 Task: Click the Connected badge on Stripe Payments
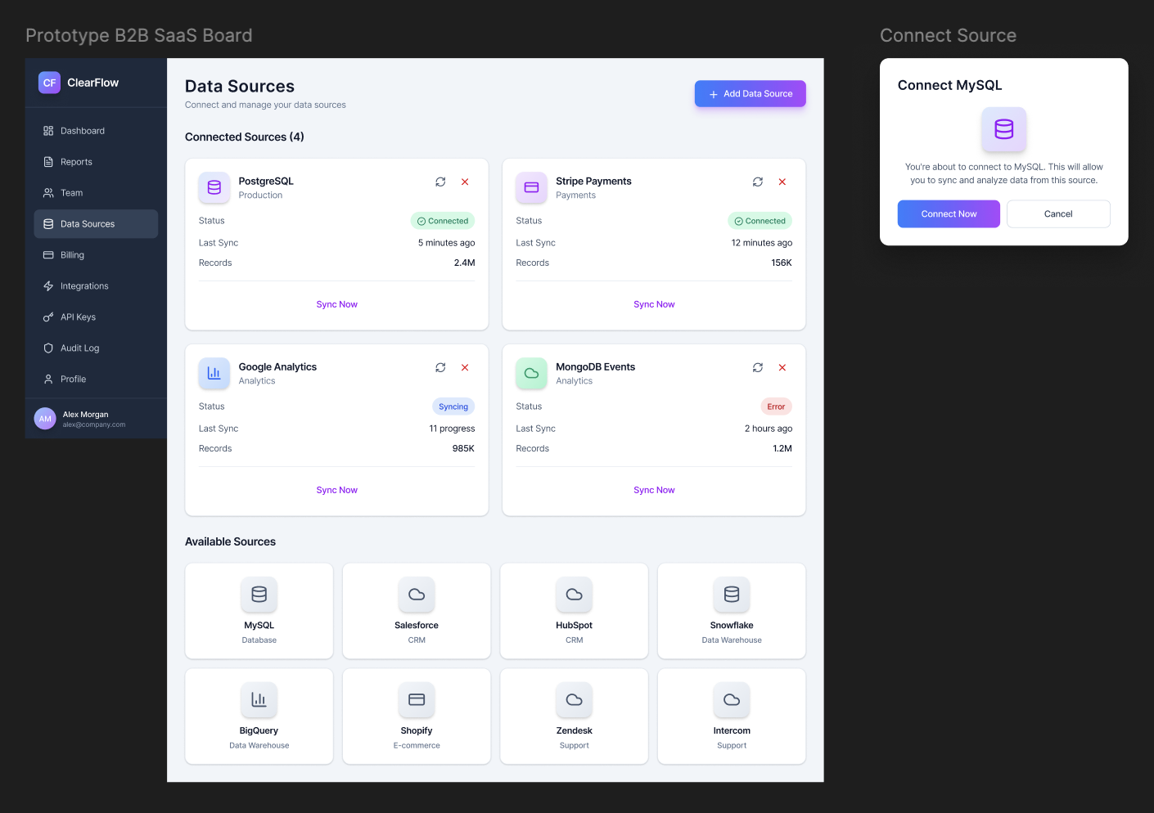pyautogui.click(x=760, y=221)
